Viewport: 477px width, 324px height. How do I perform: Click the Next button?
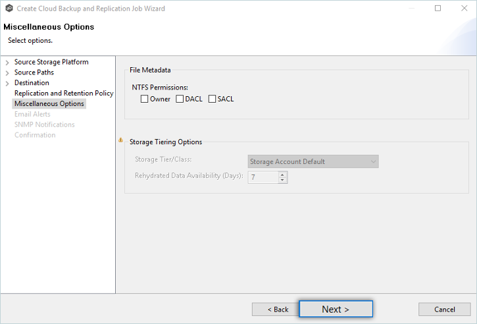336,309
